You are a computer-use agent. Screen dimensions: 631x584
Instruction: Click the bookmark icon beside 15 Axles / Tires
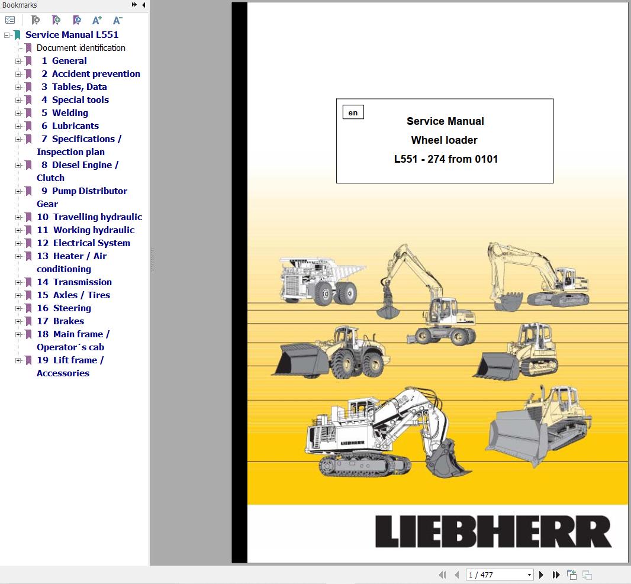coord(28,295)
